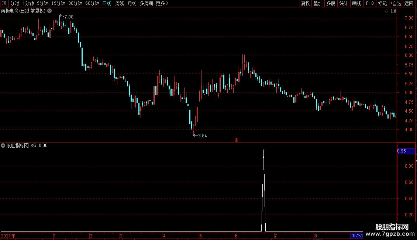Open the 画线 drawing tools
This screenshot has height=240, width=417.
(356, 3)
